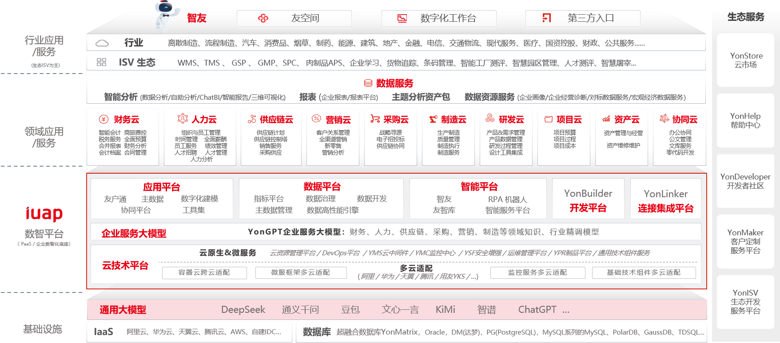Viewport: 780px width, 343px height.
Task: Click 指标平台 under 数据平台
Action: [x=268, y=199]
